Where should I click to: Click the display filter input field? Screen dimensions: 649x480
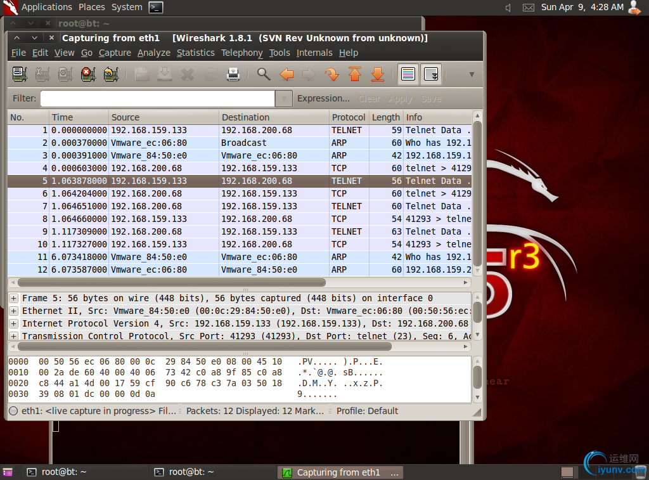pyautogui.click(x=158, y=98)
